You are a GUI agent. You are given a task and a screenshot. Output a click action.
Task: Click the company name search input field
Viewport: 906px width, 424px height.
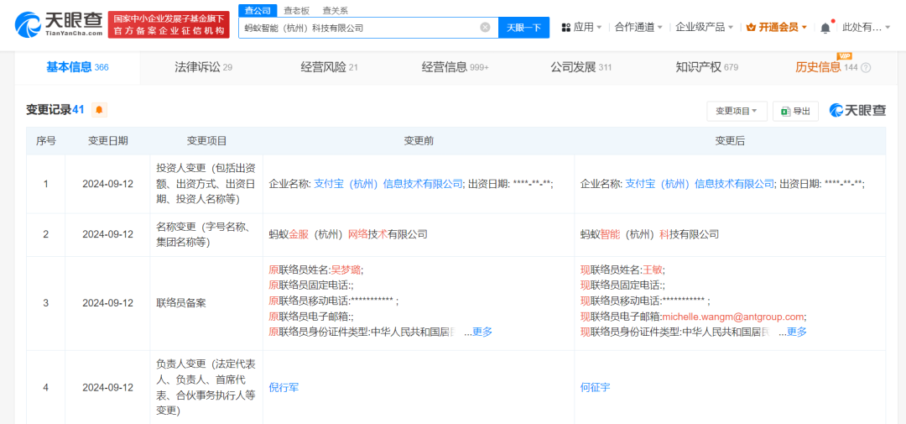tap(361, 28)
